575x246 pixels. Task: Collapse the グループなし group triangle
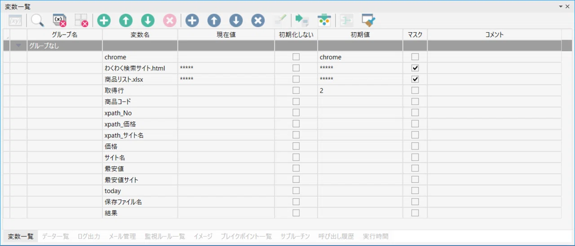click(x=18, y=46)
